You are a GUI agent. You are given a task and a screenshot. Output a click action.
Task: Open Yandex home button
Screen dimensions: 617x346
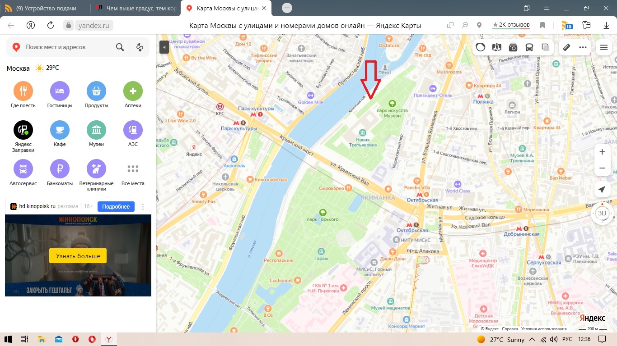tap(31, 25)
